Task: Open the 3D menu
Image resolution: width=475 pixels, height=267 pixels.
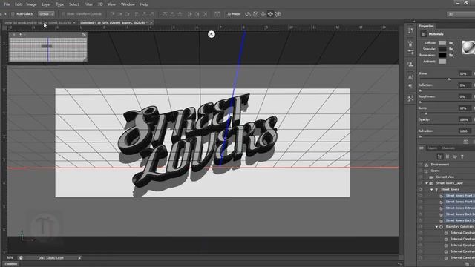Action: (100, 4)
